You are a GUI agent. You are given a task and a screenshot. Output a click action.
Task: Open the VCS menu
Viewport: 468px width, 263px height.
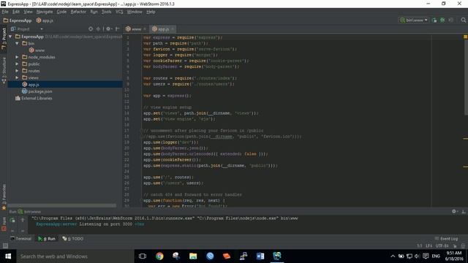(x=119, y=12)
